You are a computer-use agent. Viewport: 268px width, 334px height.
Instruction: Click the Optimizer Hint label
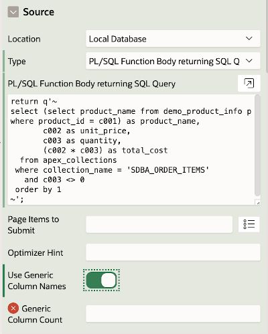[36, 253]
